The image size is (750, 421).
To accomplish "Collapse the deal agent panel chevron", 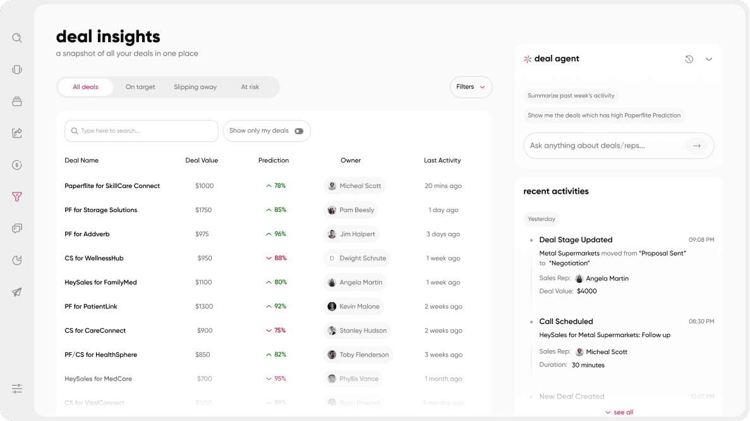I will coord(709,59).
